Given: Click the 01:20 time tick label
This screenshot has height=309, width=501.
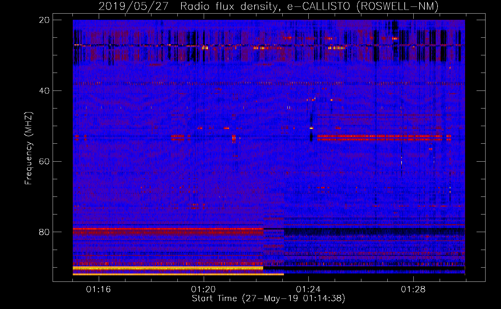Looking at the screenshot, I should [203, 290].
